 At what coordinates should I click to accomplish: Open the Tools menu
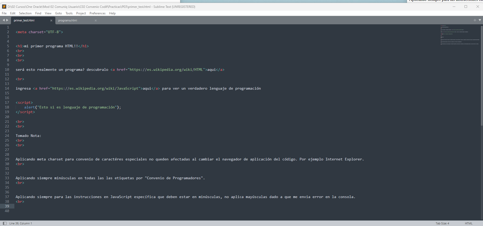point(69,13)
